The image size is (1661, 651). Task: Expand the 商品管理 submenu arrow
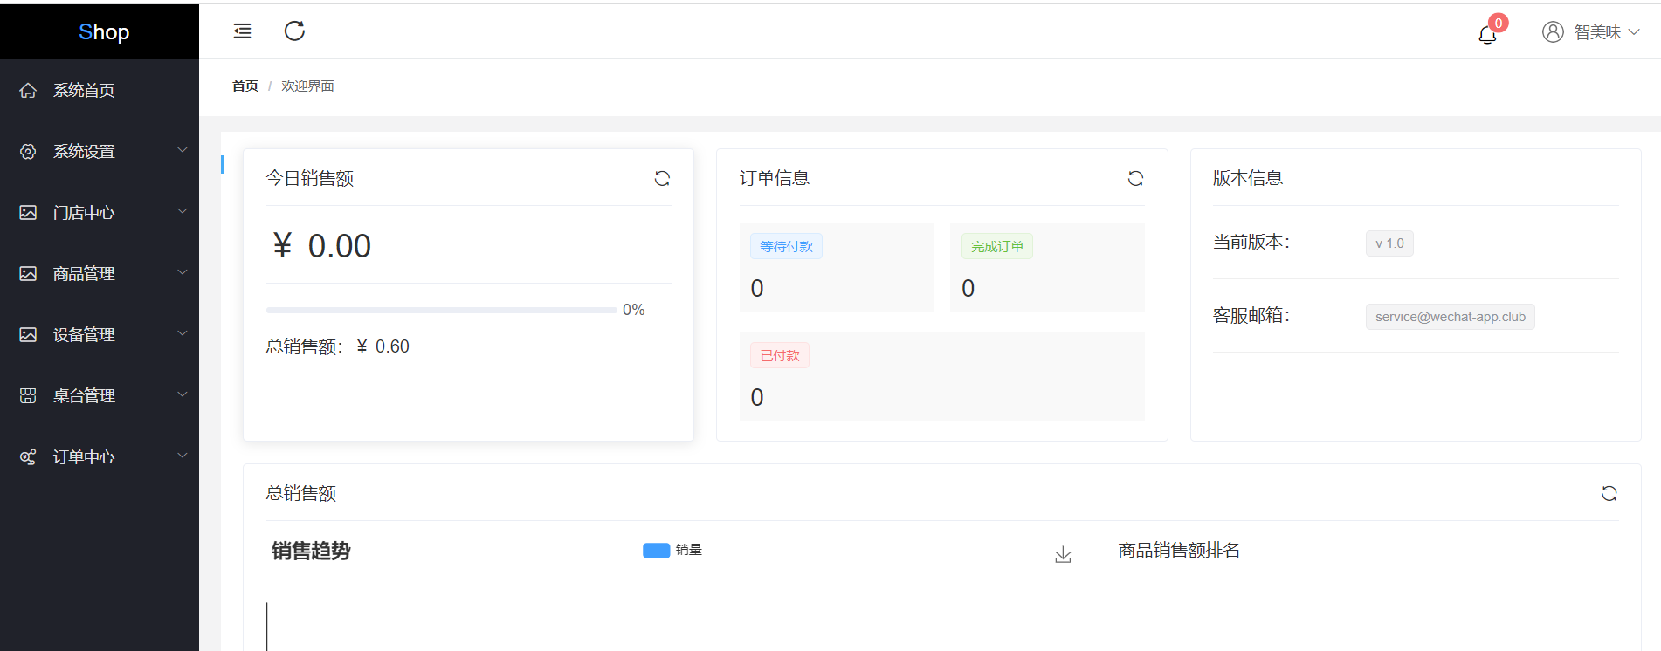click(x=183, y=272)
